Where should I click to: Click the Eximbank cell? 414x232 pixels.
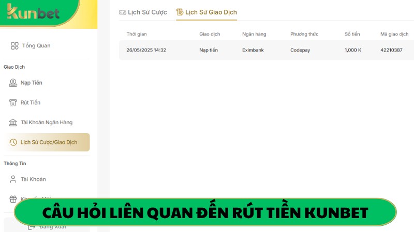(253, 50)
